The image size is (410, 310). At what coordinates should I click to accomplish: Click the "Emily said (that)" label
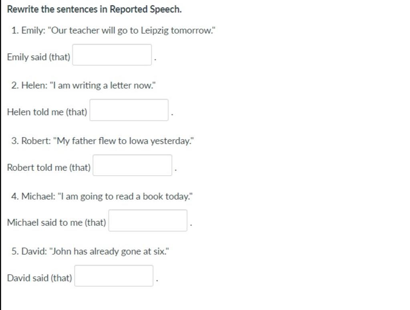click(x=39, y=57)
